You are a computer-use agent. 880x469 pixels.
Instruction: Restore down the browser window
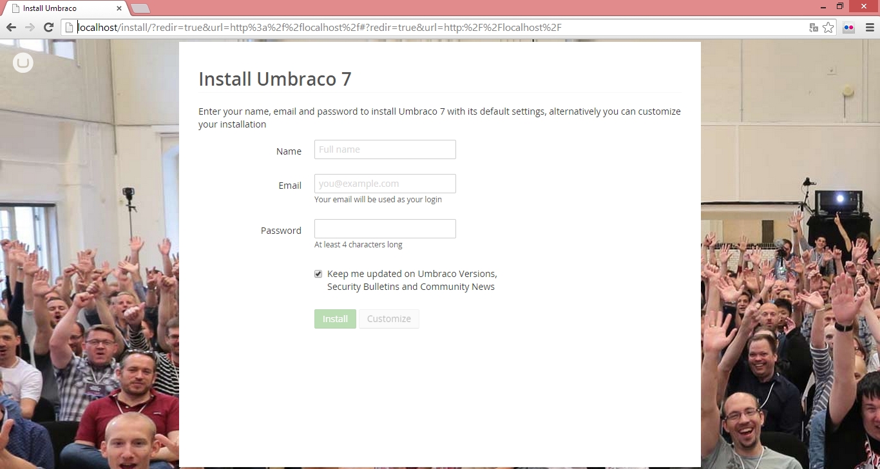tap(840, 6)
